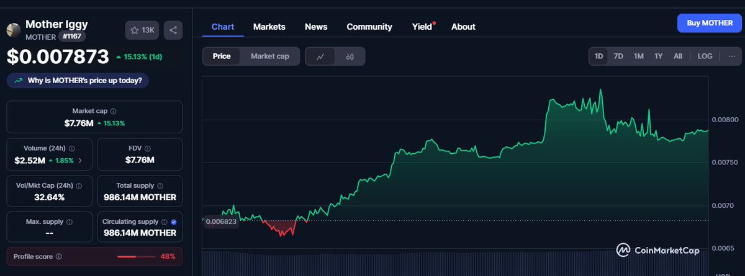Open the Markets tab
The height and width of the screenshot is (276, 745).
pos(269,27)
